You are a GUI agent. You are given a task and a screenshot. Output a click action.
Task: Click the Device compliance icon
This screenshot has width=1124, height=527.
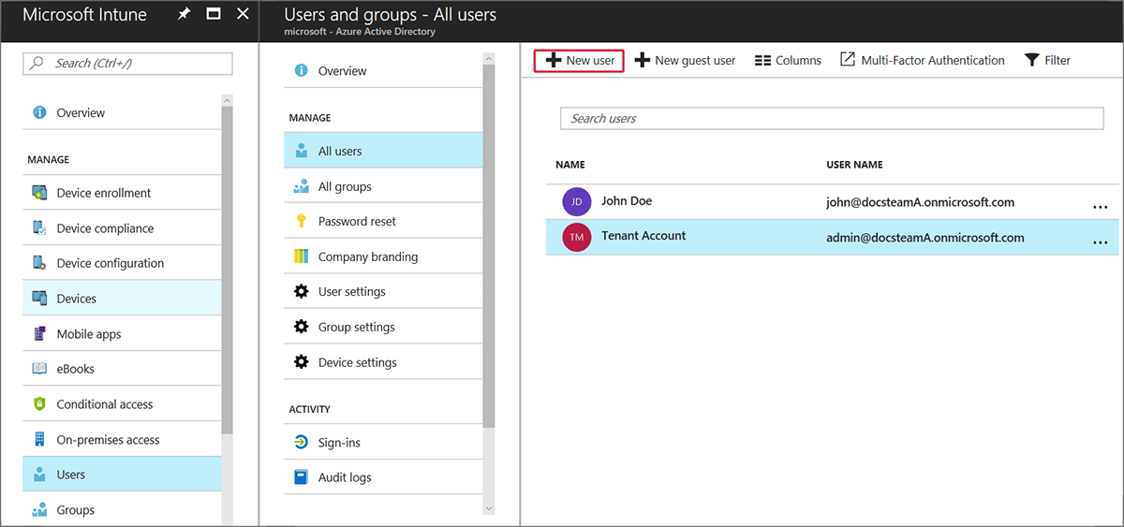pyautogui.click(x=39, y=228)
